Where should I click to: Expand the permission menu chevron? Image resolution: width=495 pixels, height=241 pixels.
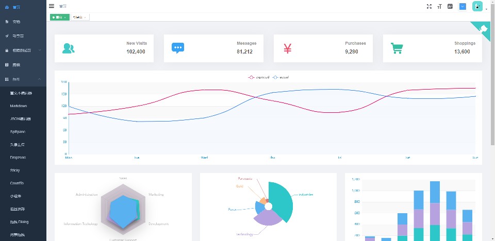coord(40,50)
